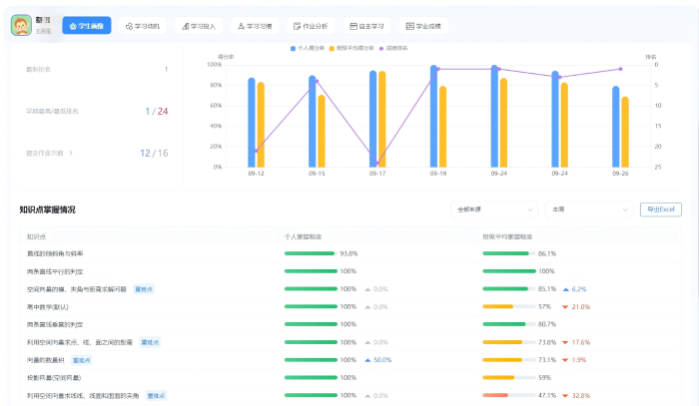Click the 学习习惯 tab icon
Viewport: 699px width, 406px height.
(240, 26)
